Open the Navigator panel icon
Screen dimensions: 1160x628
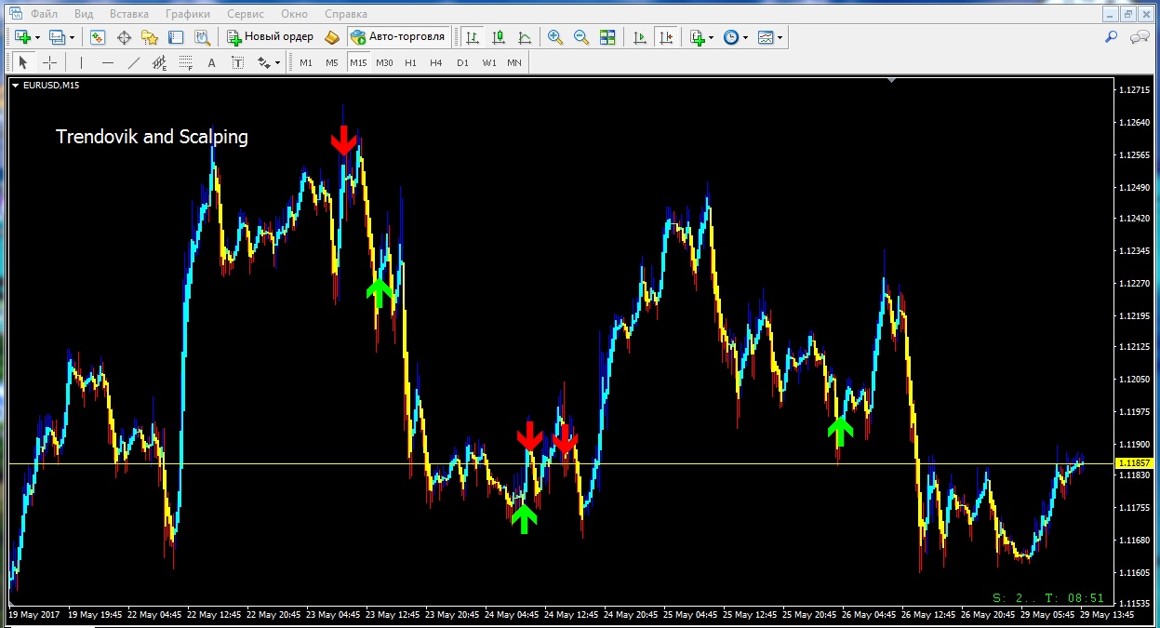(150, 37)
